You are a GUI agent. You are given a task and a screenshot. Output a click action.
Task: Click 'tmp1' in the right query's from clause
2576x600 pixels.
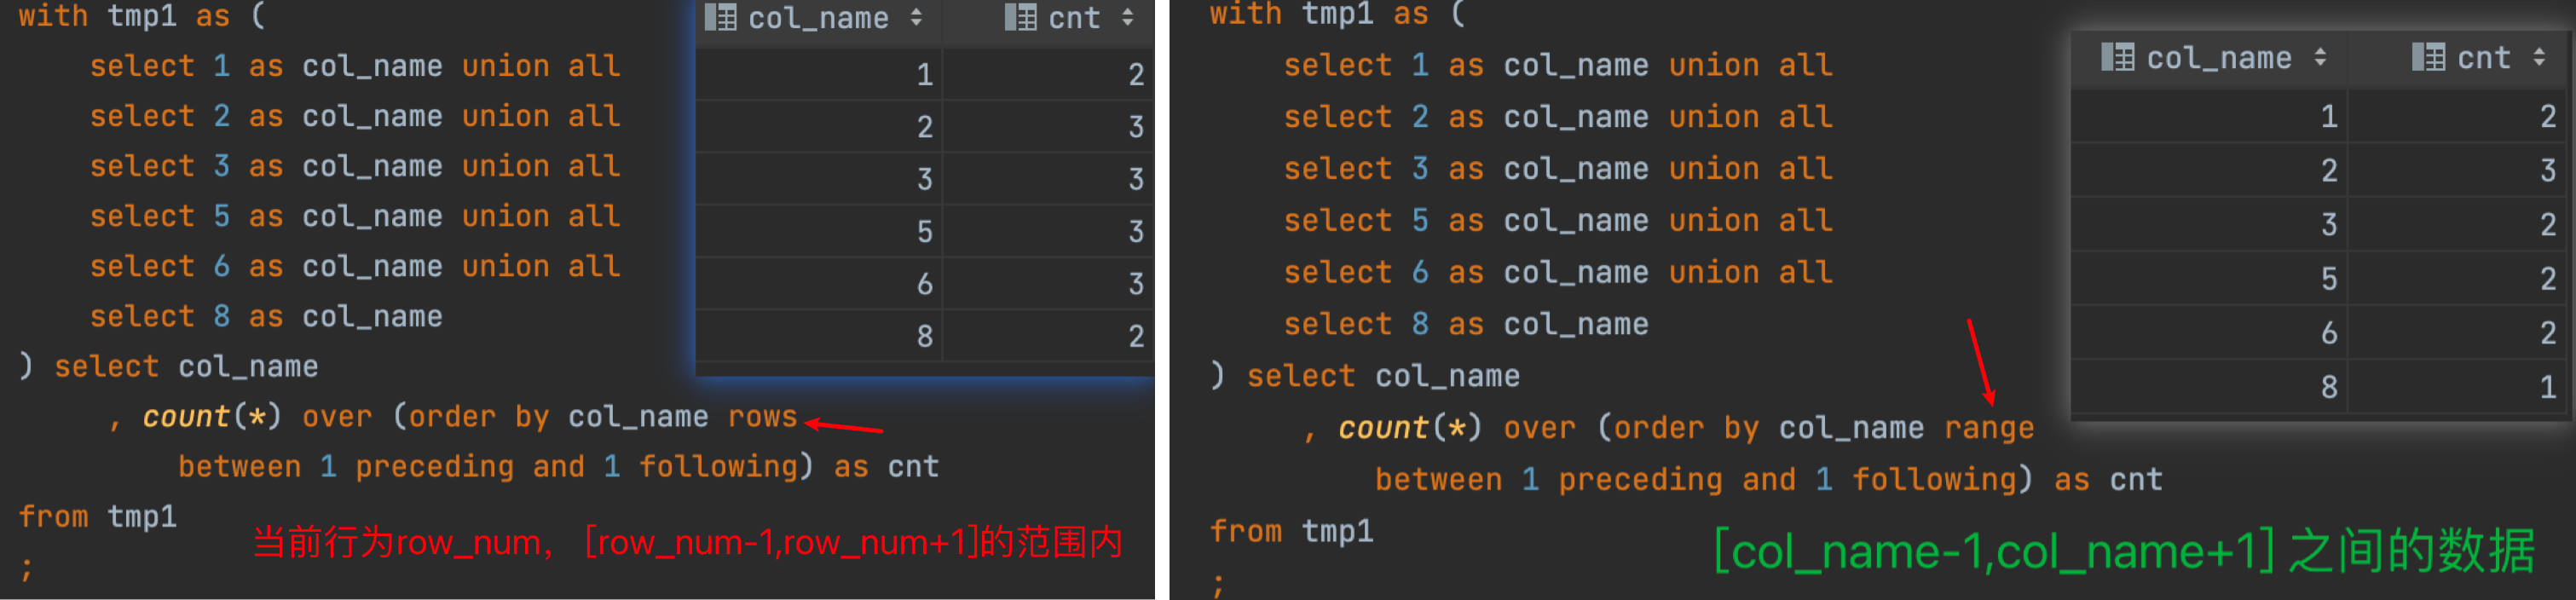pyautogui.click(x=1337, y=531)
